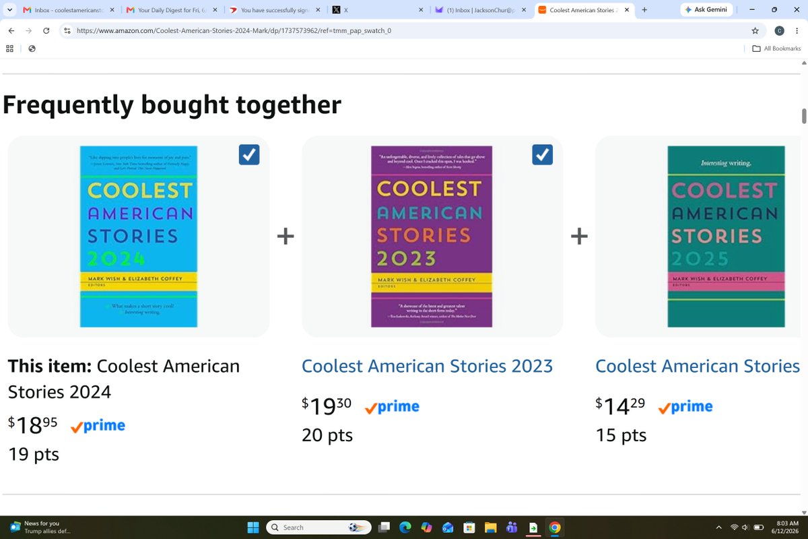
Task: Reload the Amazon page
Action: 46,31
